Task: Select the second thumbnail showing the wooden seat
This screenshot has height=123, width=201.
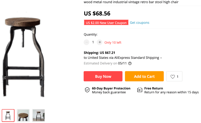Action: pyautogui.click(x=23, y=115)
